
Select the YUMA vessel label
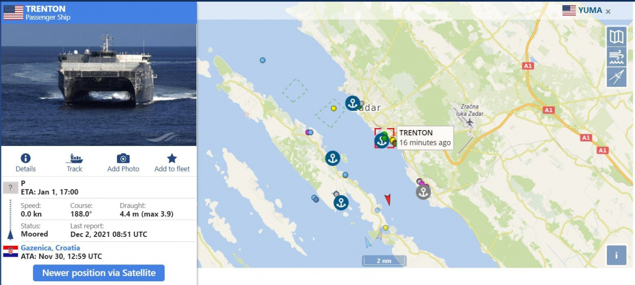(x=589, y=10)
